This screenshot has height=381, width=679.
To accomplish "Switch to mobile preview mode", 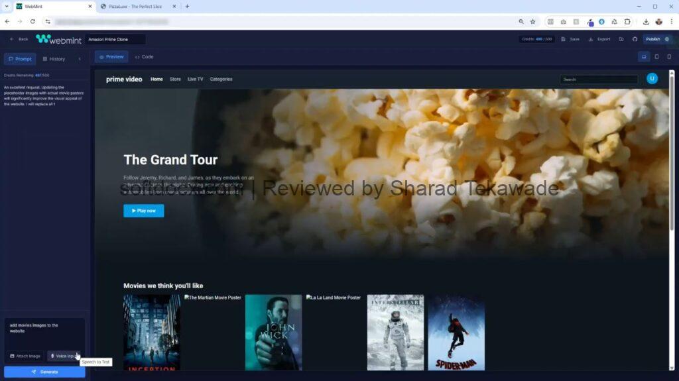I will (668, 57).
